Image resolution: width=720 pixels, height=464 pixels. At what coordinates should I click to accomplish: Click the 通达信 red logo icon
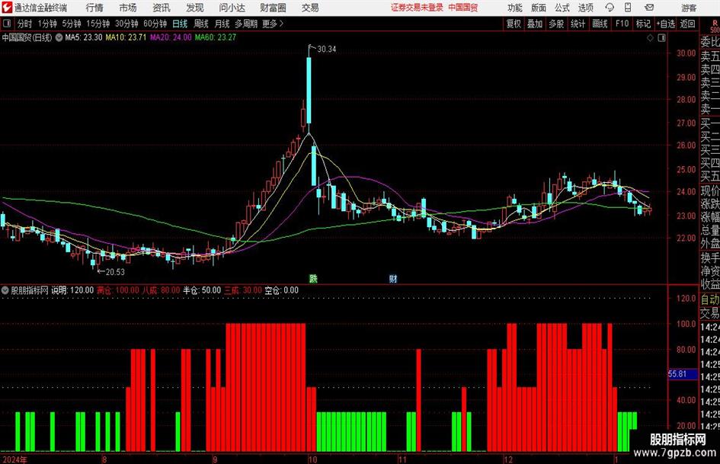[7, 8]
